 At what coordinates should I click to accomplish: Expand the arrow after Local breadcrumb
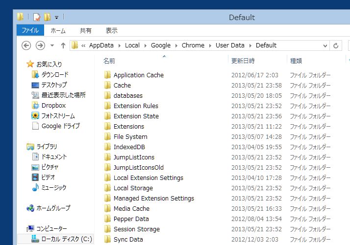pos(146,45)
